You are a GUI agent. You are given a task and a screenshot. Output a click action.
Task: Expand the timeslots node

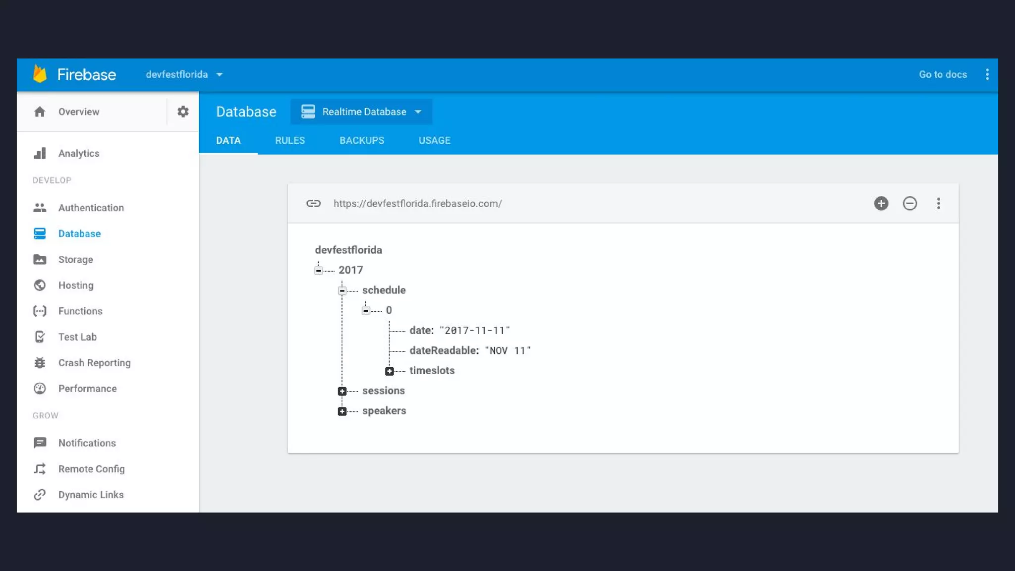(x=390, y=371)
